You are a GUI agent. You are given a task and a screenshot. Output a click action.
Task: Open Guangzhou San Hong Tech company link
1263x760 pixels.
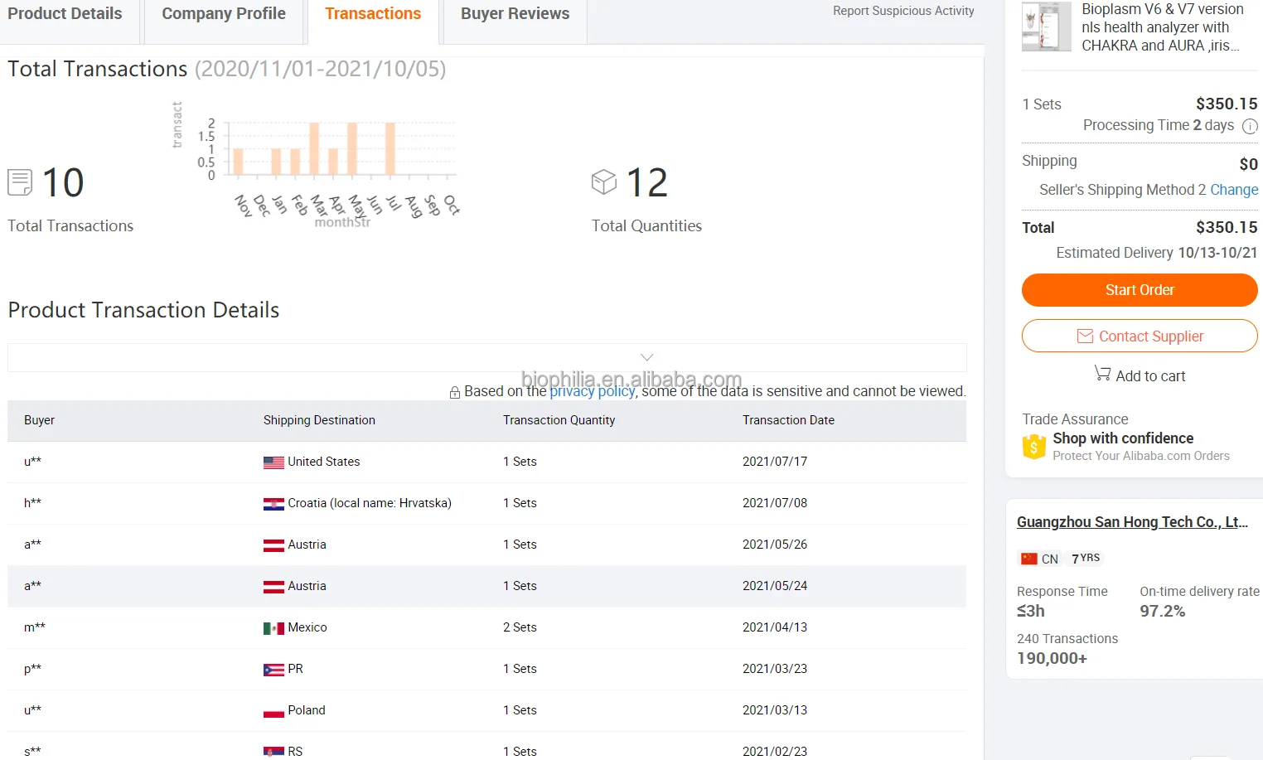point(1131,522)
